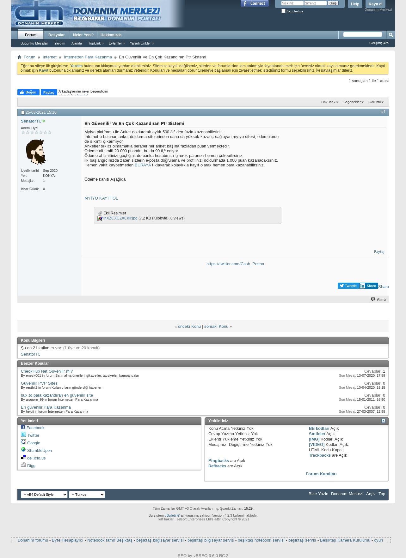The image size is (406, 558).
Task: Click the Twitter bookmark icon
Action: pyautogui.click(x=23, y=435)
